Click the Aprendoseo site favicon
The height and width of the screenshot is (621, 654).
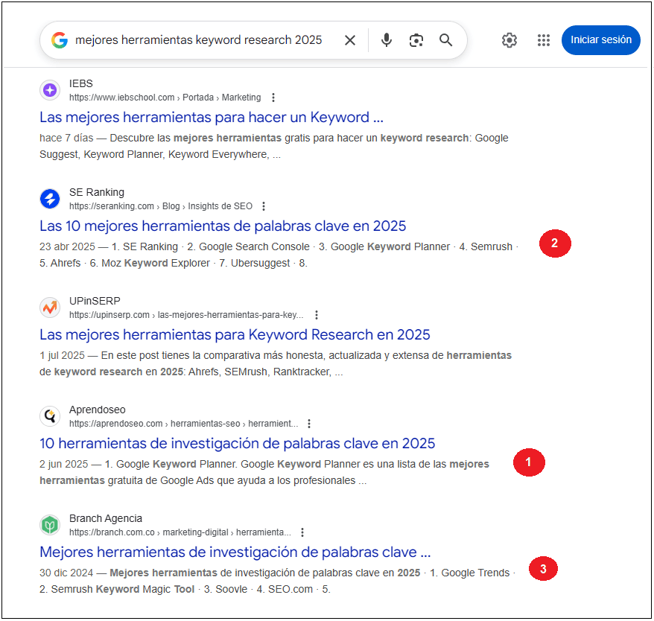49,415
